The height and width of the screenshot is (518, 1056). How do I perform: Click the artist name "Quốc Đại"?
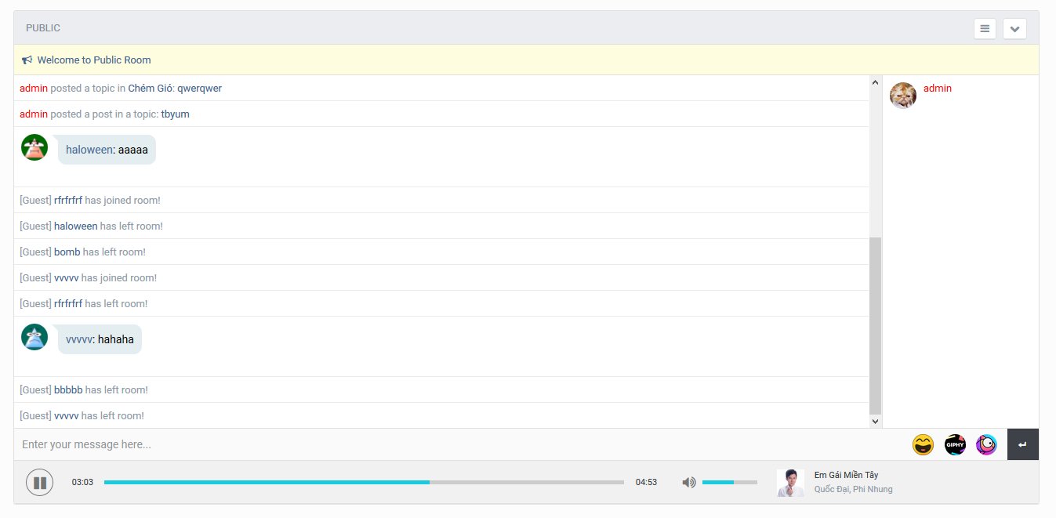[831, 489]
